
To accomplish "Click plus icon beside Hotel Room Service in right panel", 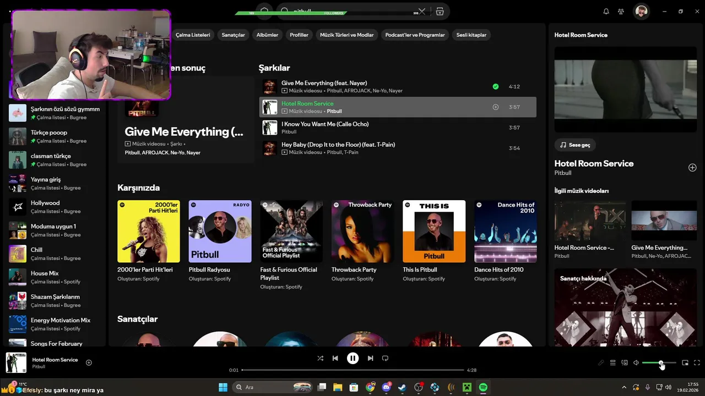I will point(692,167).
